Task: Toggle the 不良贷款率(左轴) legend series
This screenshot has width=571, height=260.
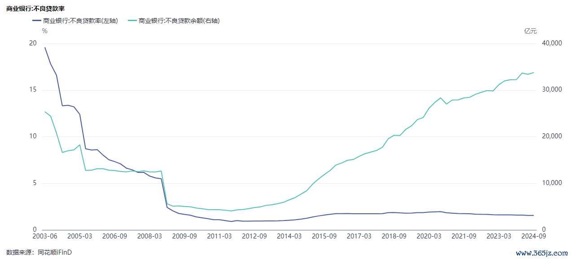Action: [80, 21]
